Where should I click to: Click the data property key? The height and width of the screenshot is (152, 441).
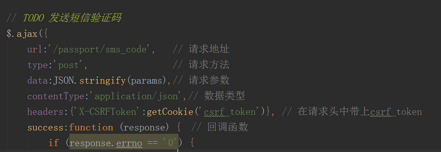click(x=38, y=81)
